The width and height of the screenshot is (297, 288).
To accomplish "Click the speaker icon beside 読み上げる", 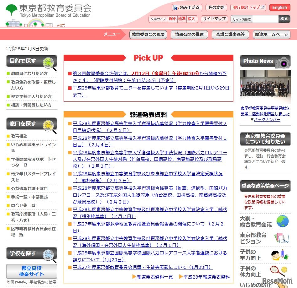I will [x=175, y=7].
